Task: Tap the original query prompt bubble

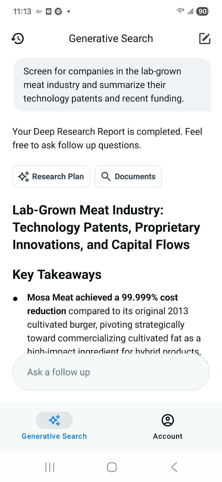Action: tap(112, 85)
